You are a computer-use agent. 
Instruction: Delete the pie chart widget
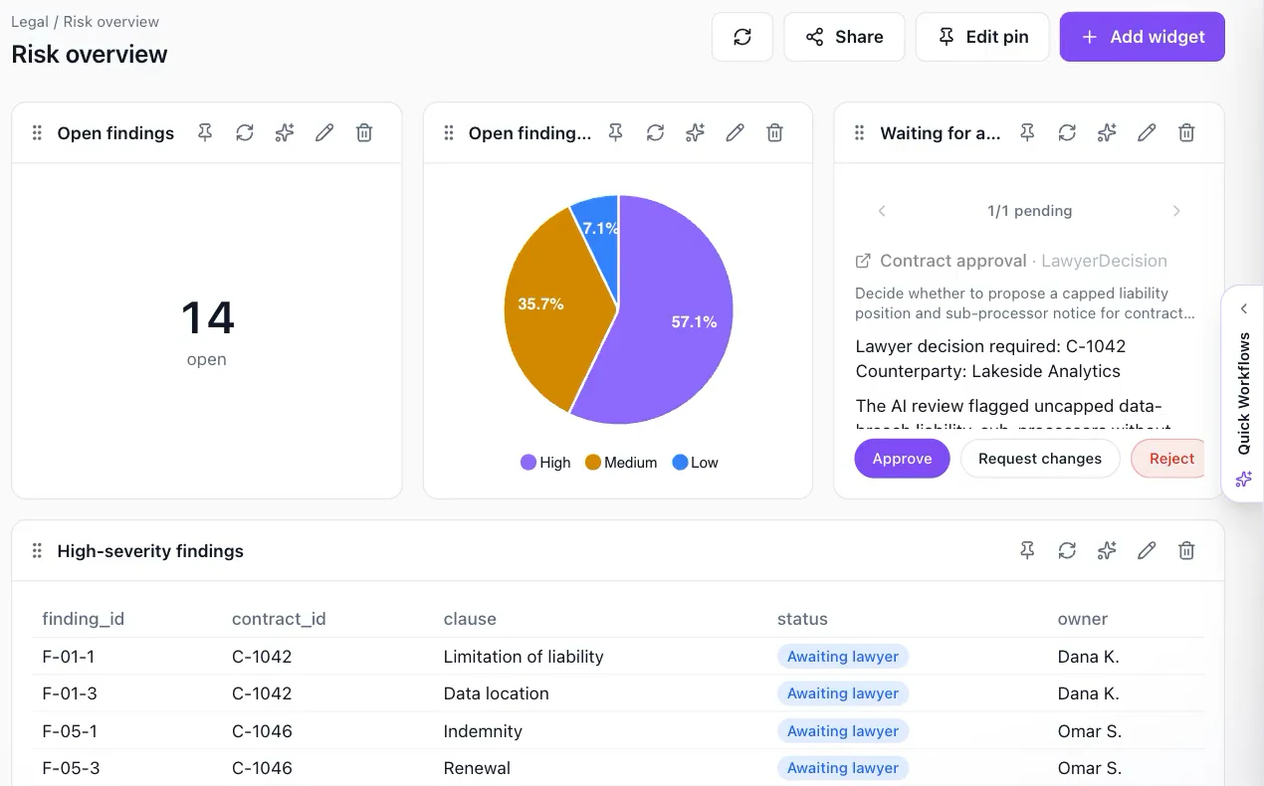click(x=775, y=132)
